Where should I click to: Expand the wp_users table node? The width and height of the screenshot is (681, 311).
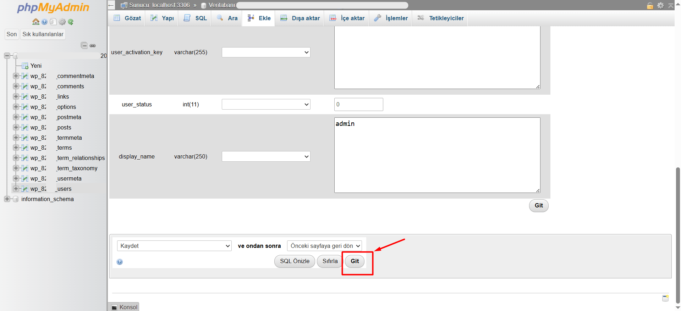point(16,189)
